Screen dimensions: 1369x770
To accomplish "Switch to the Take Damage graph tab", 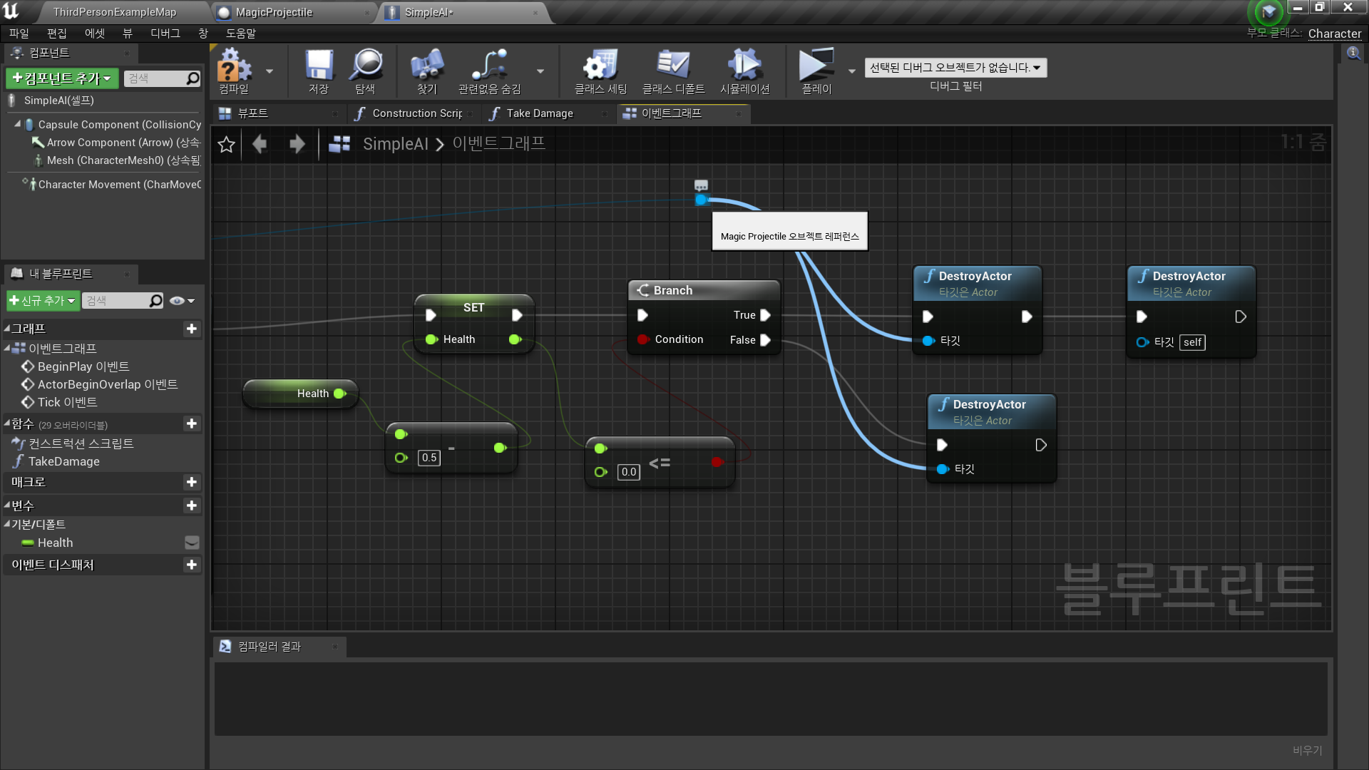I will coord(539,113).
